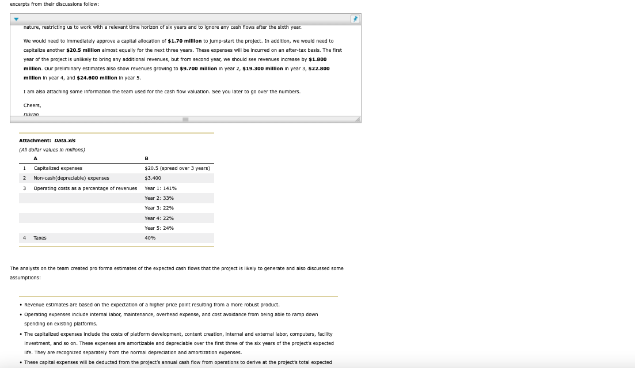Click column header A in the data table

click(35, 158)
